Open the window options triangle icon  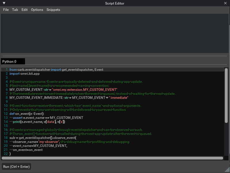[4, 3]
